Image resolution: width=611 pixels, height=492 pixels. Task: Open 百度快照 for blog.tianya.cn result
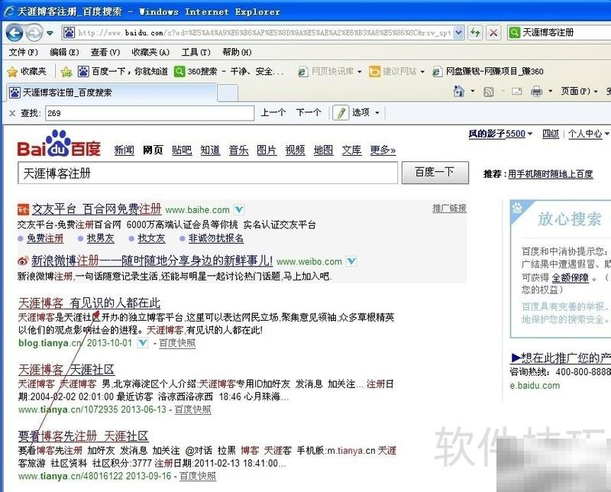coord(177,343)
